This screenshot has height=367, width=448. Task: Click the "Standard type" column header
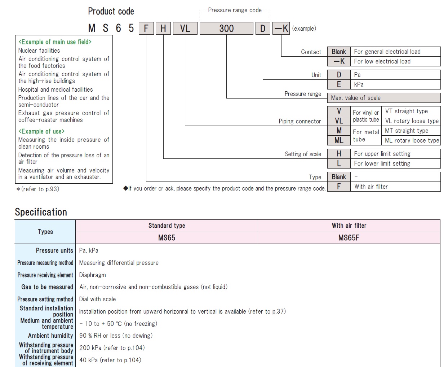pos(167,226)
